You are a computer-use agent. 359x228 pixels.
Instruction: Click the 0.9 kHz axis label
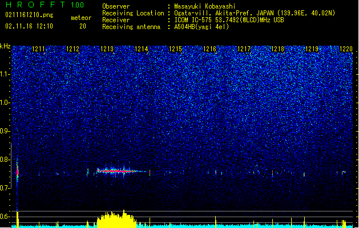(5, 131)
